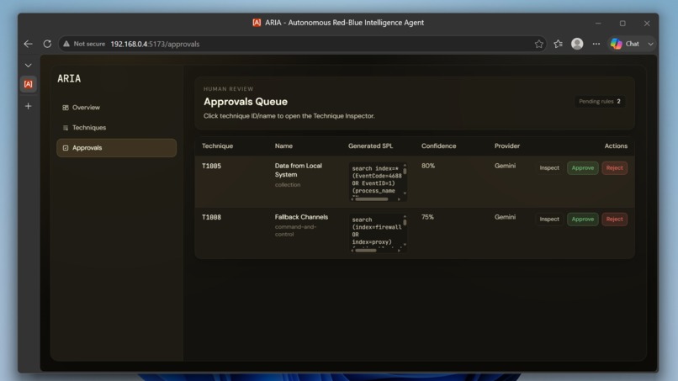Click the T1005 generated SPL code box
This screenshot has width=678, height=381.
pos(377,180)
